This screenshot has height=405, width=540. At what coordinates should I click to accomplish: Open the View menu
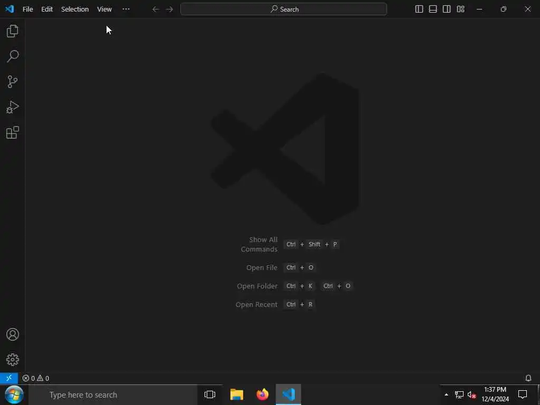pyautogui.click(x=104, y=9)
